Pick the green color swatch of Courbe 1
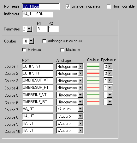137x143 pixels. (x=93, y=66)
